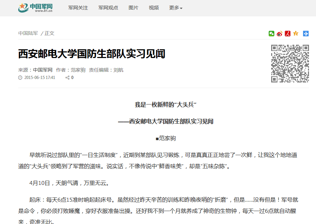Open the 军网关注 menu item
The image size is (316, 224).
[78, 8]
